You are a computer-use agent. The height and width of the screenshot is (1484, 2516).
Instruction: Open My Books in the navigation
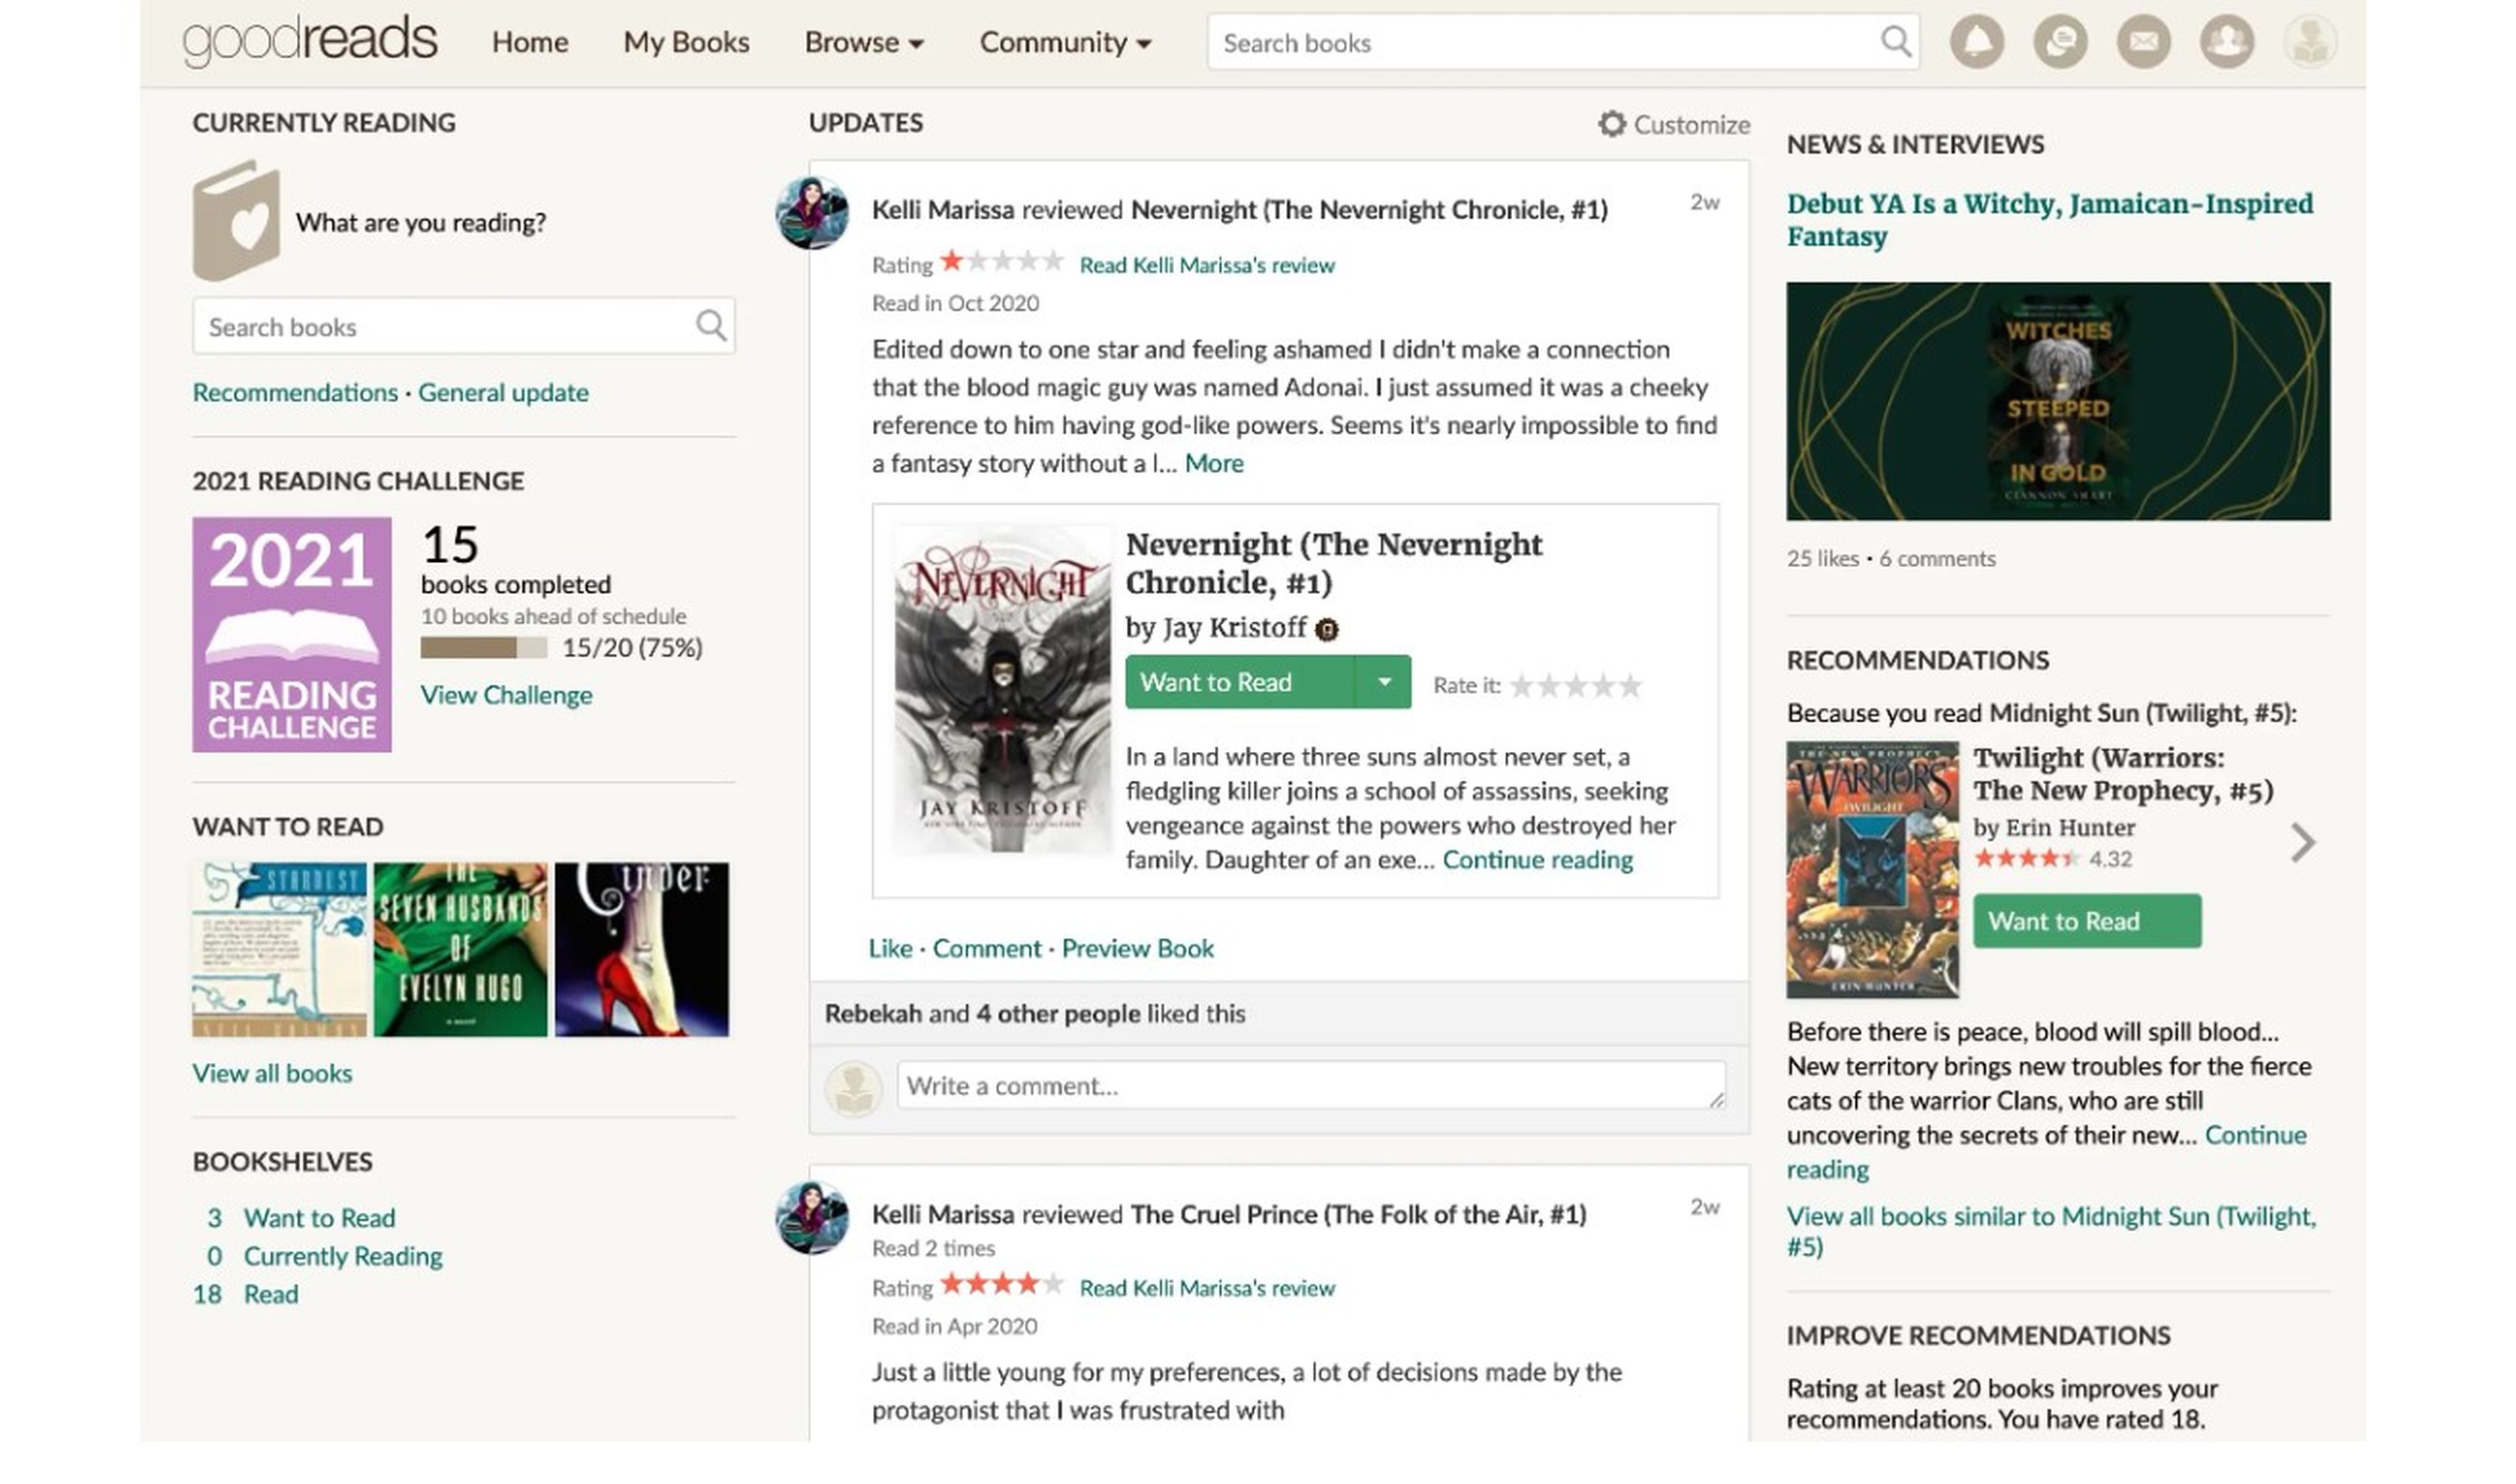pyautogui.click(x=686, y=42)
